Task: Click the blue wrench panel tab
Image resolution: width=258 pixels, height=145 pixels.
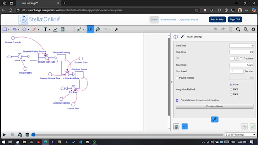Action: (214, 119)
